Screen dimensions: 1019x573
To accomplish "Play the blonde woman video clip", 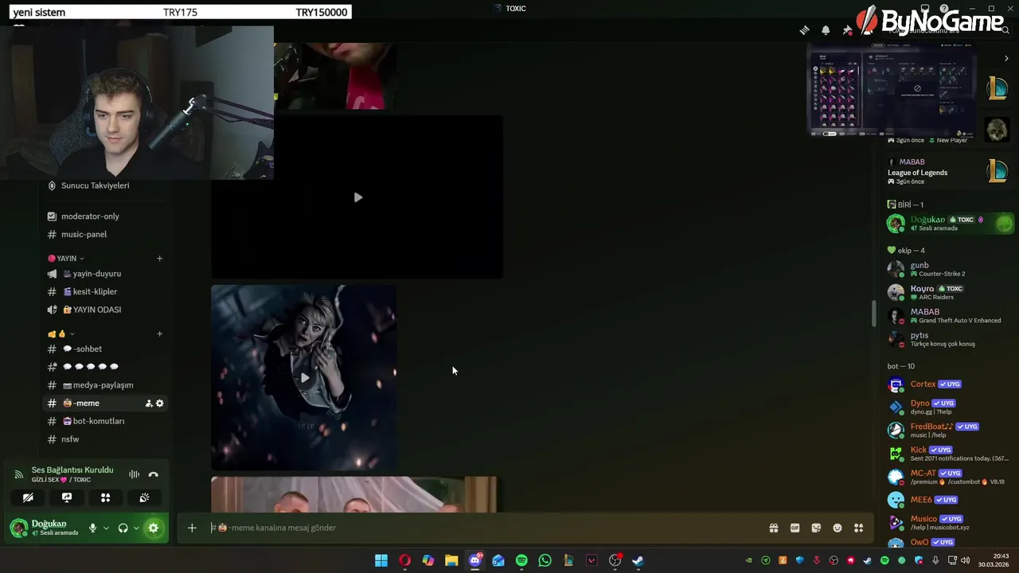I will 304,378.
